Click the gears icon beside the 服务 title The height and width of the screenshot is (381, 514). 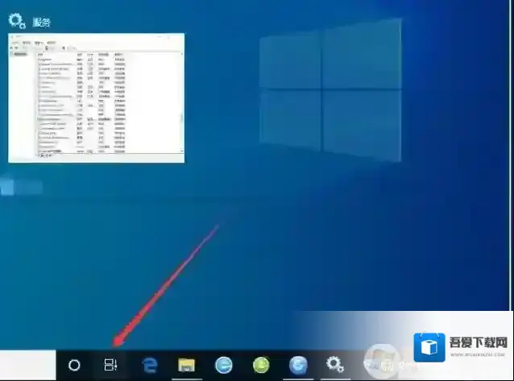(x=17, y=21)
